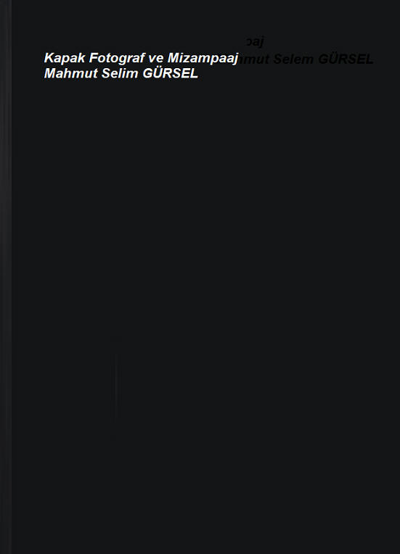Click the word "Kapak" in white heading
Viewport: 400px width, 554px height.
point(65,57)
